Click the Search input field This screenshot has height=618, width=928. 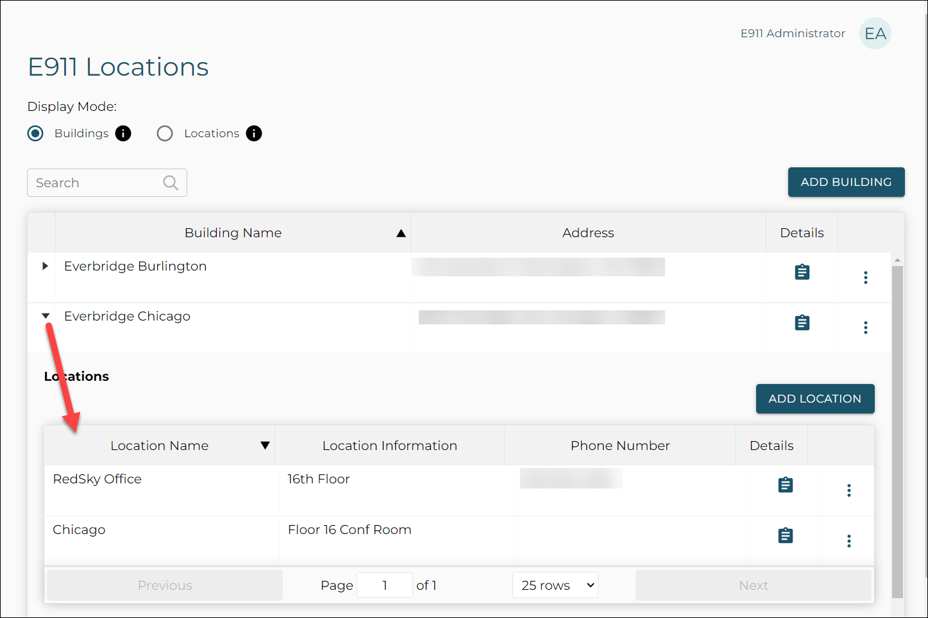96,183
